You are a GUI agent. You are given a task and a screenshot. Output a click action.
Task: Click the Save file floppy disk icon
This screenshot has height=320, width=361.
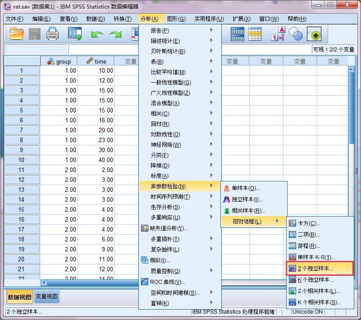point(35,34)
